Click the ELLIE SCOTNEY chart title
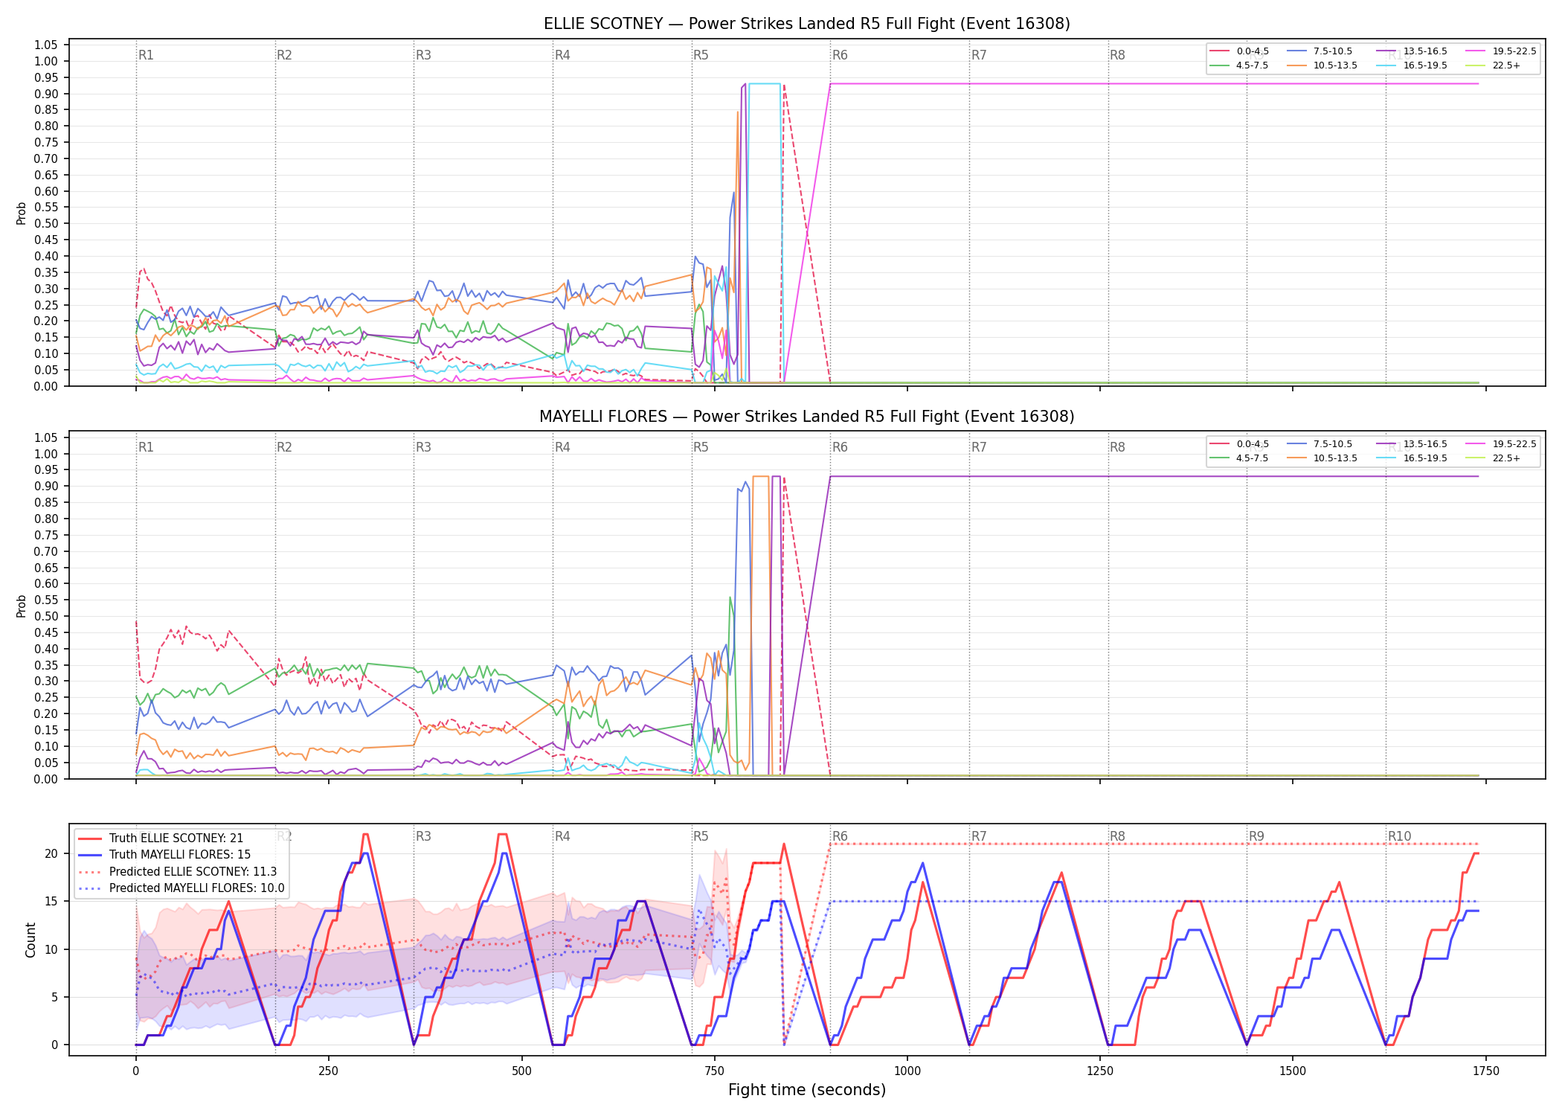The width and height of the screenshot is (1562, 1116). tap(807, 24)
